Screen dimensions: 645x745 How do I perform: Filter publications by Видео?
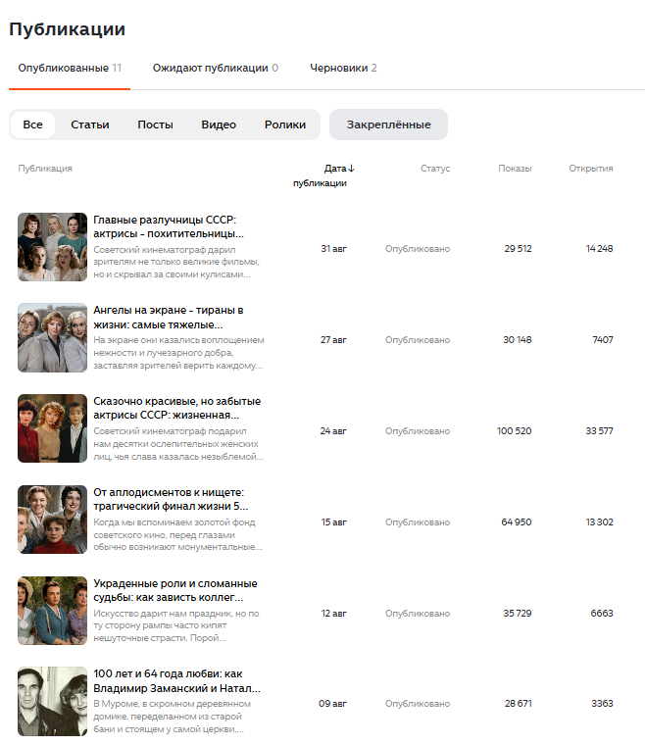click(x=219, y=124)
